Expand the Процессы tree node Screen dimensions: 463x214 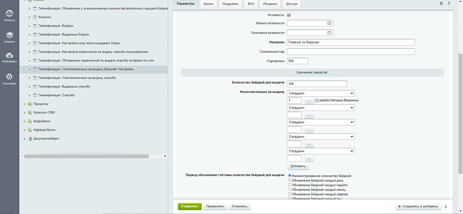click(x=24, y=104)
